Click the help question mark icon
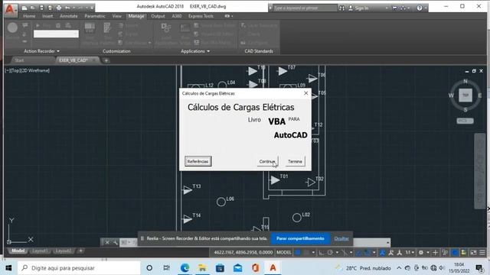 pyautogui.click(x=420, y=8)
